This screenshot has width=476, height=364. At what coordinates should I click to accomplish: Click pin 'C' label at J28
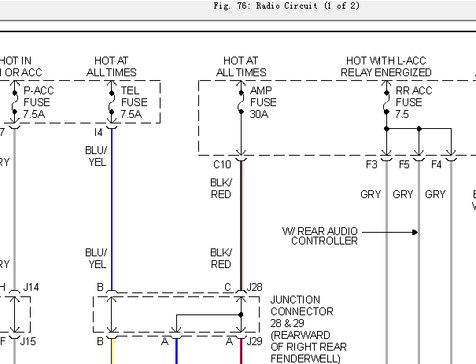pyautogui.click(x=227, y=287)
